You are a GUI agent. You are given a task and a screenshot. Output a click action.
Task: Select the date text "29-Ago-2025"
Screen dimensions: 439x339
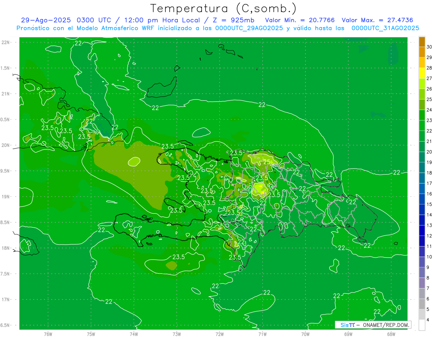pos(46,20)
